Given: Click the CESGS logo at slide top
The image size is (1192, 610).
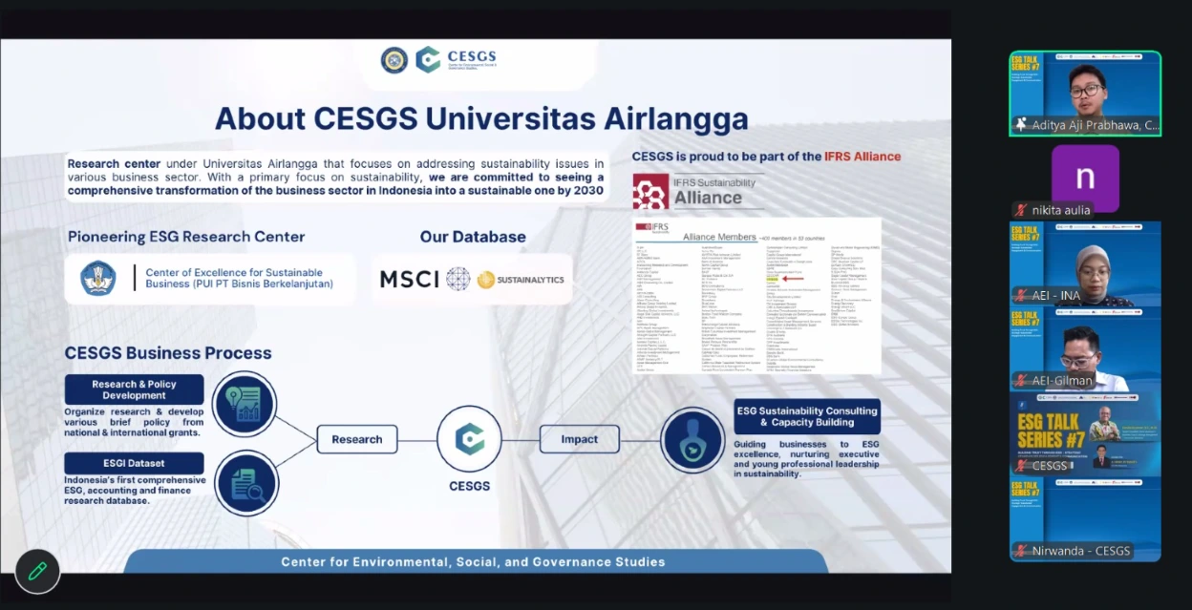Looking at the screenshot, I should [456, 59].
